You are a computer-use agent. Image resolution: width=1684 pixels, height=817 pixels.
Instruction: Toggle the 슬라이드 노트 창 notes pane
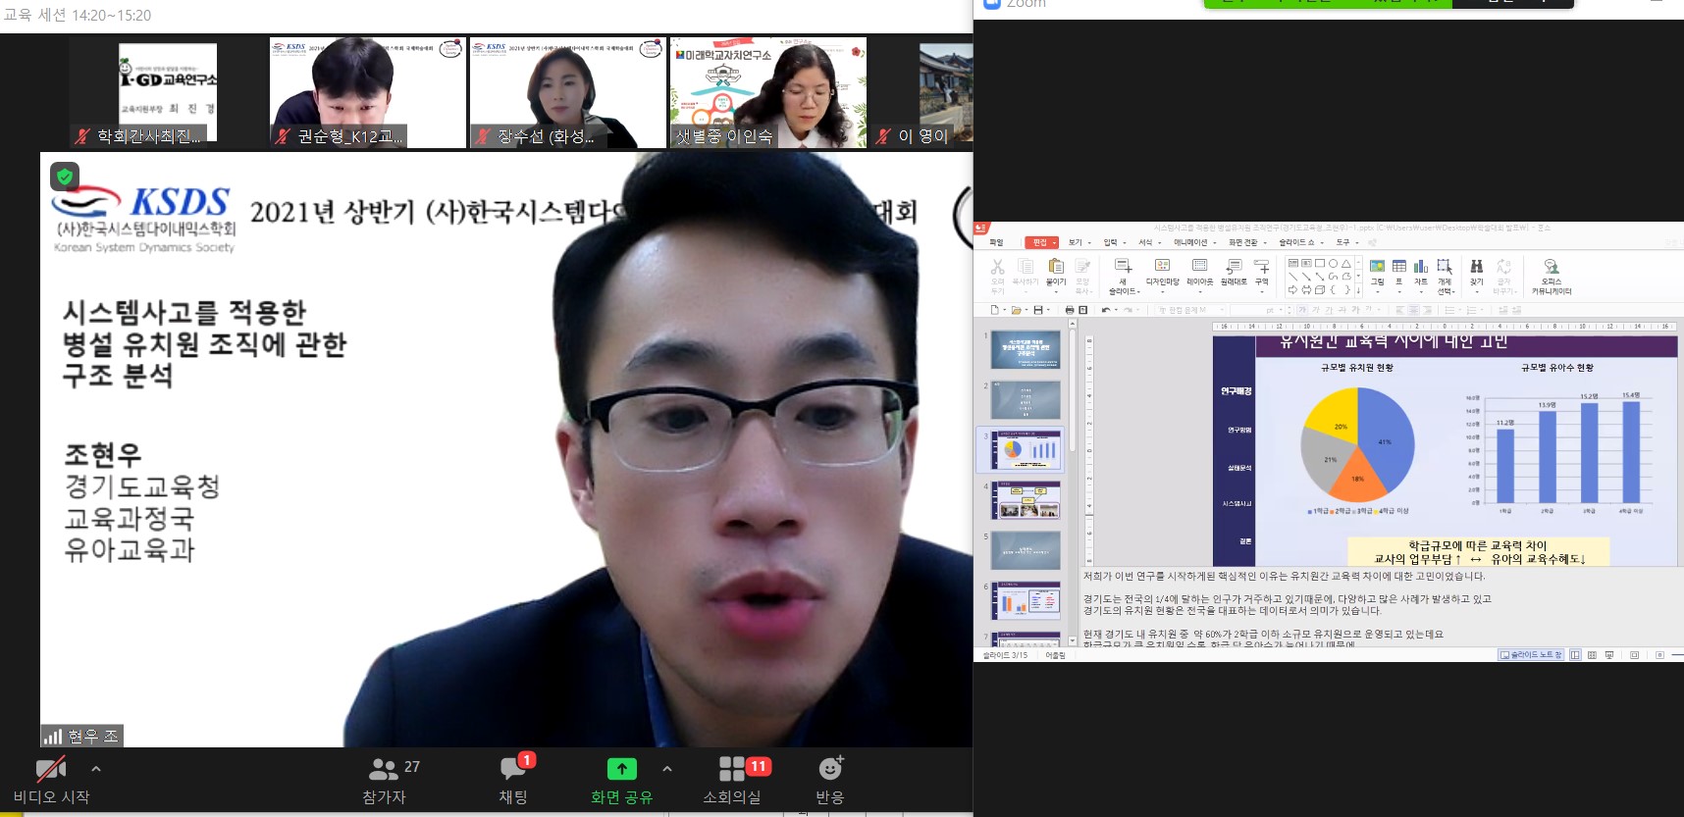tap(1531, 655)
